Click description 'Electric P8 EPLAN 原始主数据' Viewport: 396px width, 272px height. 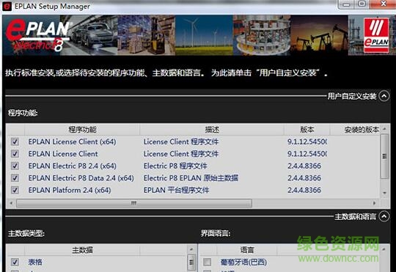click(191, 178)
